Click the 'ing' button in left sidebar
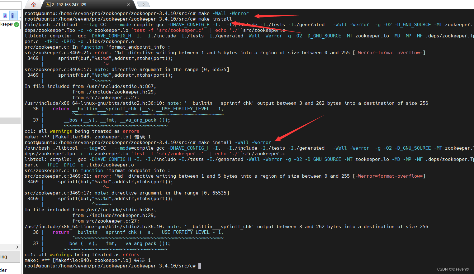Screen dimensions: 474x274 coord(10,257)
